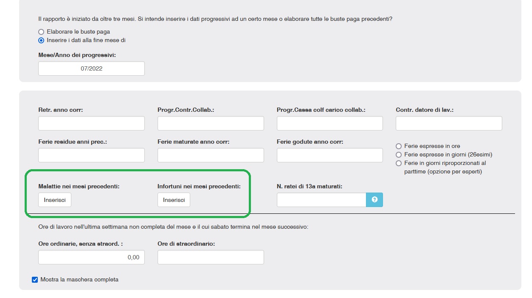Click the "Ore di straordinario" input box

pos(211,257)
